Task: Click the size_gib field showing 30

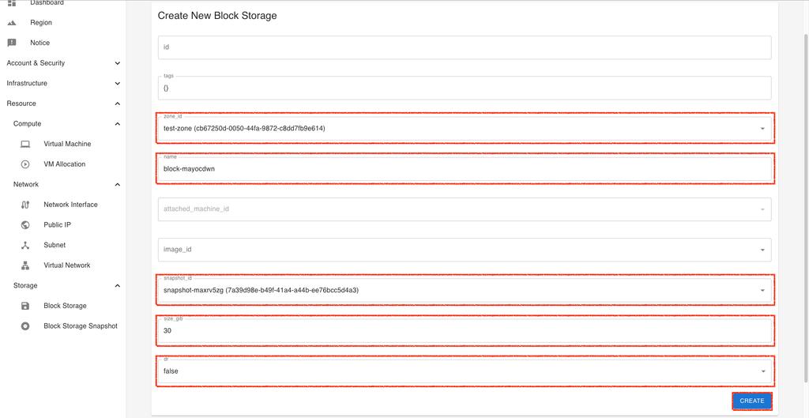Action: pyautogui.click(x=465, y=331)
